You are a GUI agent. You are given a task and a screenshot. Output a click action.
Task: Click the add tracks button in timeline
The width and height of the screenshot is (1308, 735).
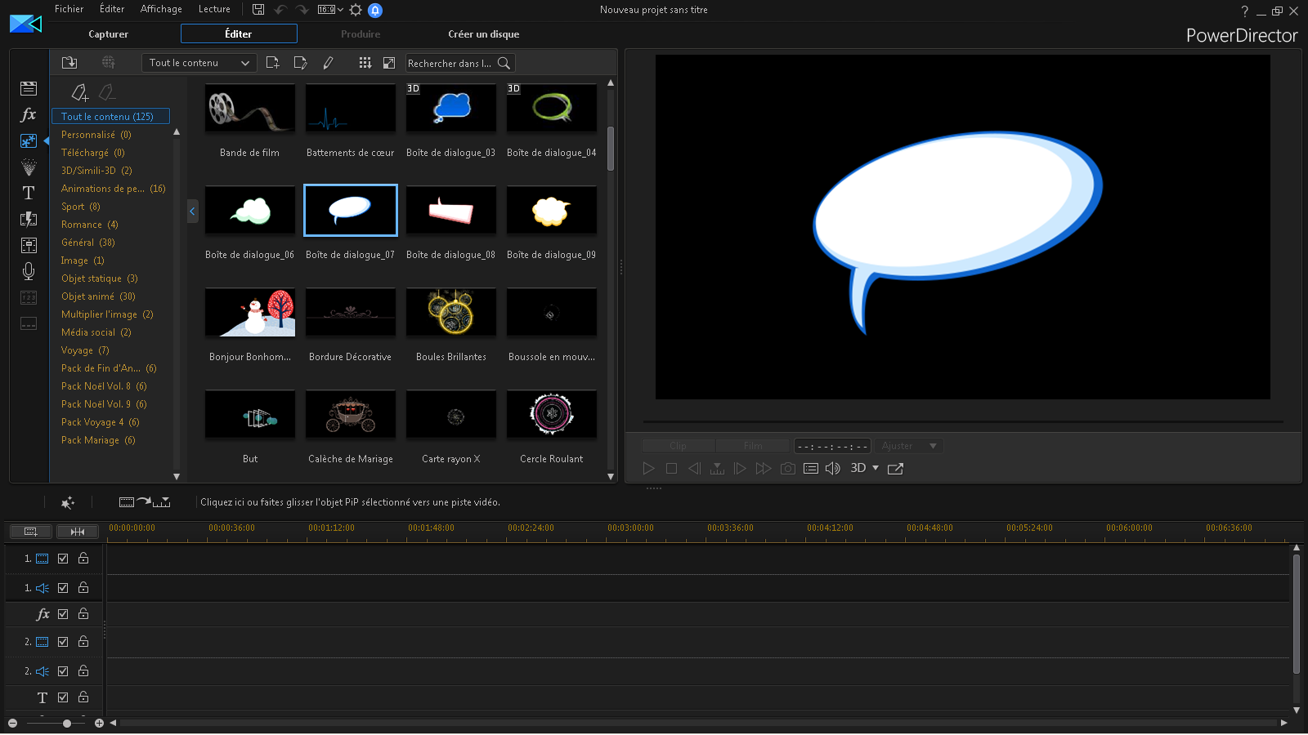point(30,532)
